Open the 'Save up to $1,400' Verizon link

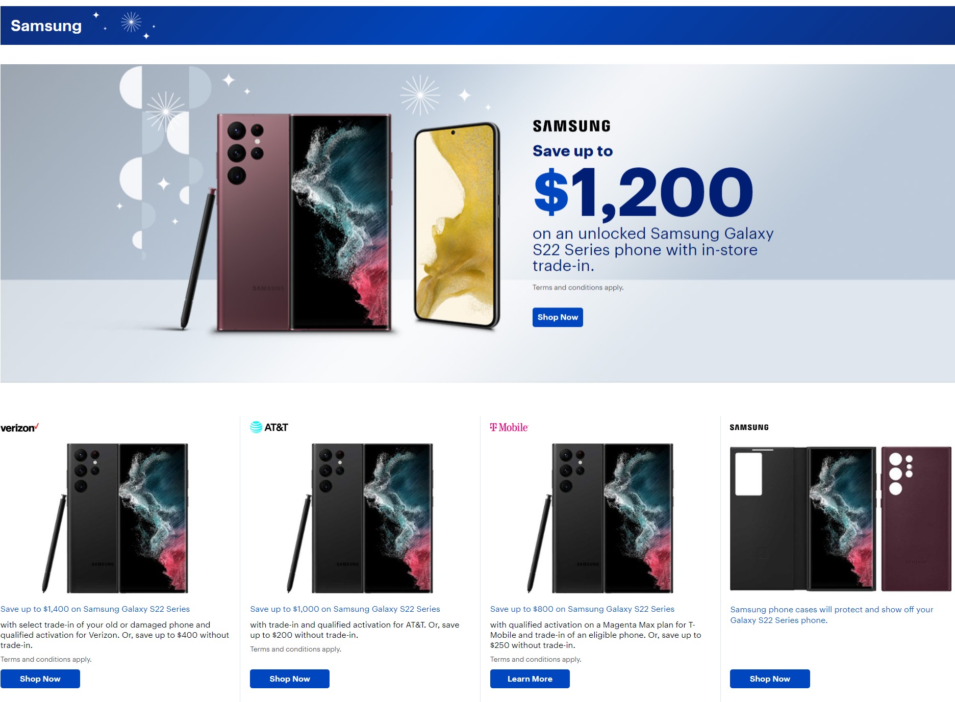(95, 609)
